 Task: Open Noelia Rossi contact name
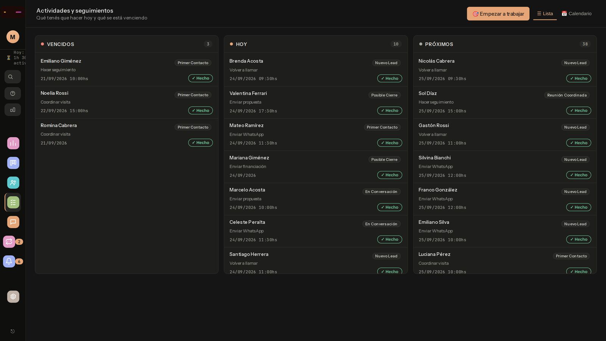click(x=55, y=93)
